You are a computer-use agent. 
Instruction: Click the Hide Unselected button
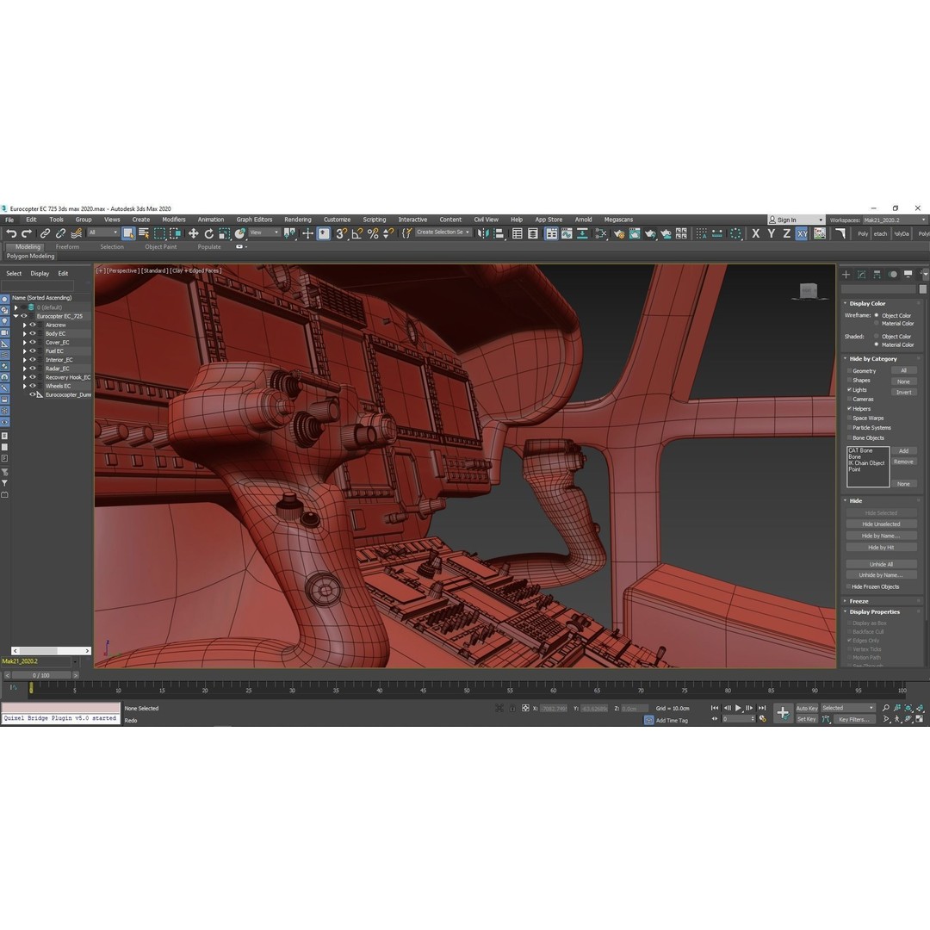pos(881,524)
